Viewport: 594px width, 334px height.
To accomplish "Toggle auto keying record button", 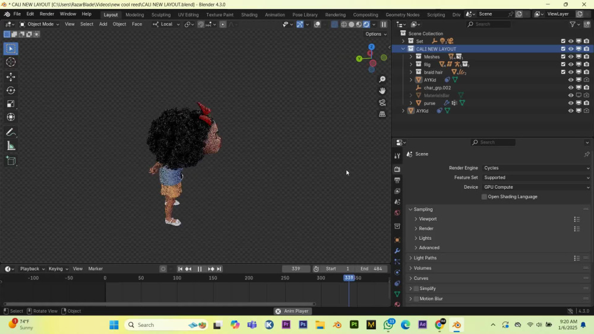I will (x=163, y=269).
